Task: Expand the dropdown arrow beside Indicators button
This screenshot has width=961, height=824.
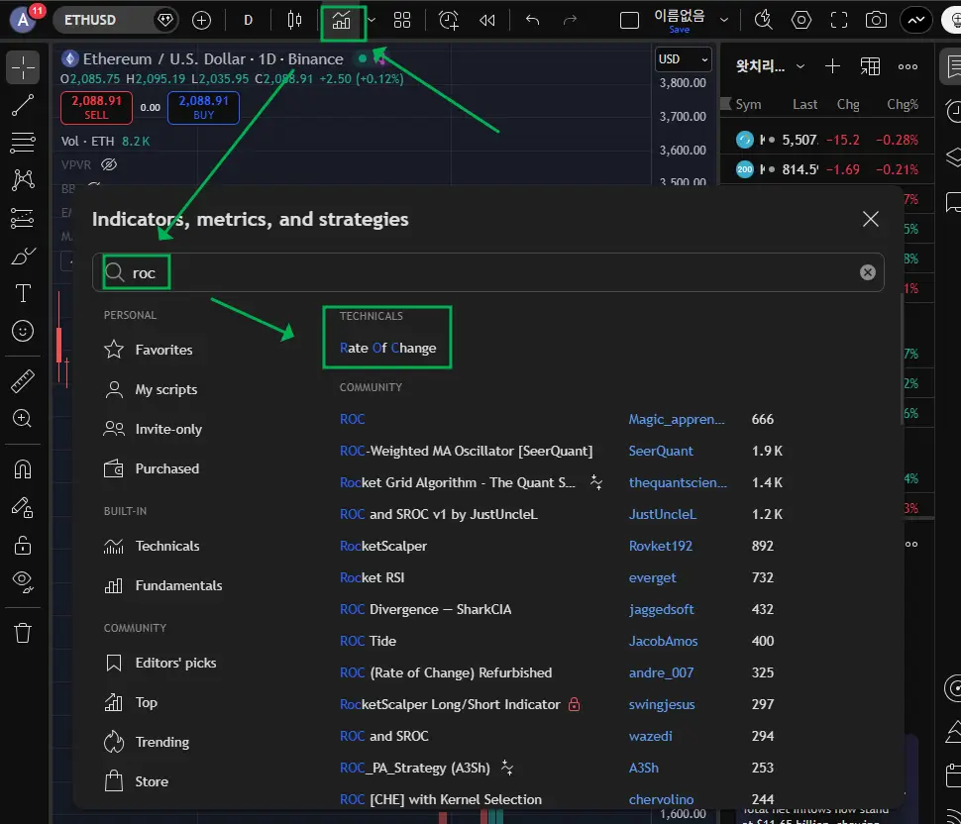Action: pos(372,20)
